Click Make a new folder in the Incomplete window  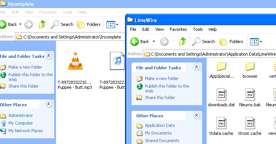25,67
